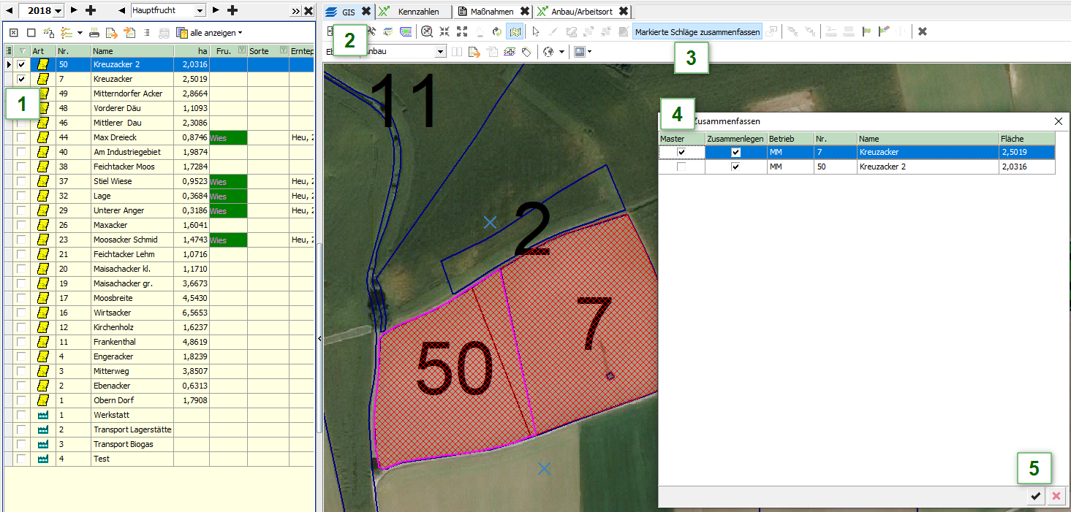The height and width of the screenshot is (512, 1071).
Task: Click the price tag icon in GIS toolbar
Action: [526, 52]
